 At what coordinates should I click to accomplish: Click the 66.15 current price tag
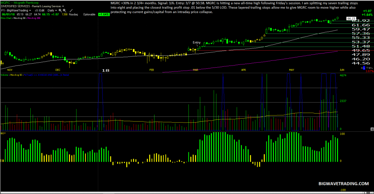point(351,19)
